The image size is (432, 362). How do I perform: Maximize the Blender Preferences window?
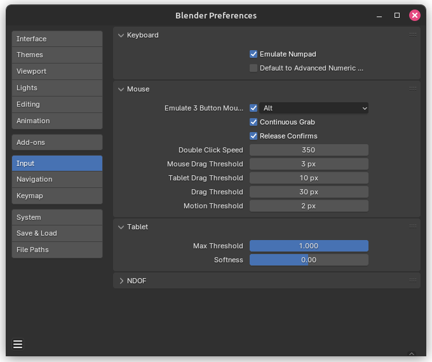pyautogui.click(x=396, y=15)
